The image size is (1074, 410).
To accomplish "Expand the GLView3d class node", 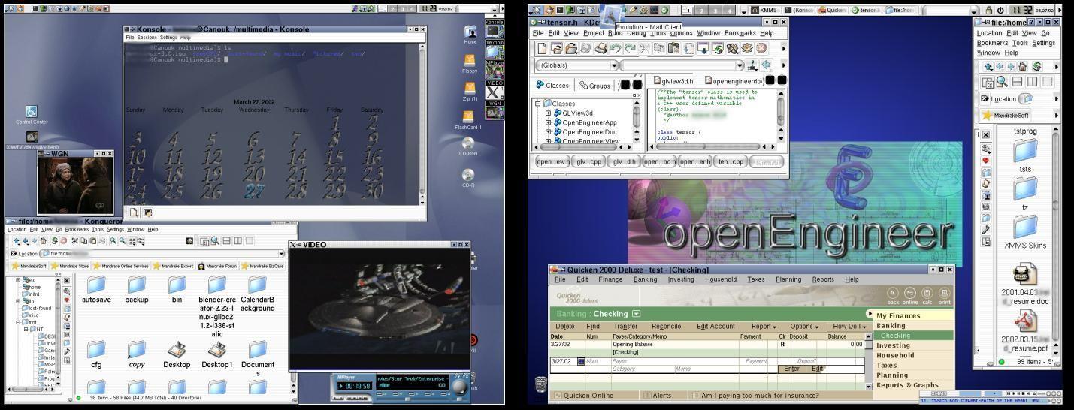I will click(549, 113).
